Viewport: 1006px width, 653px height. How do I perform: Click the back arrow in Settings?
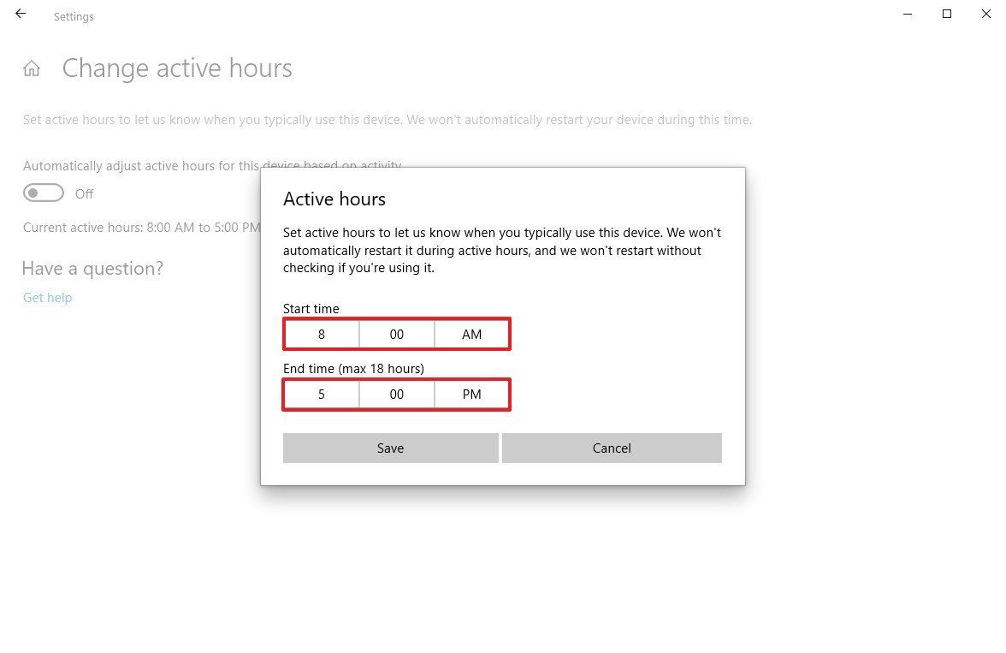click(x=20, y=13)
